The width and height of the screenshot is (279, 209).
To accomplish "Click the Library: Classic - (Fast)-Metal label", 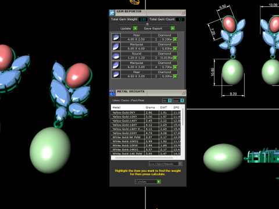I will coord(128,100).
